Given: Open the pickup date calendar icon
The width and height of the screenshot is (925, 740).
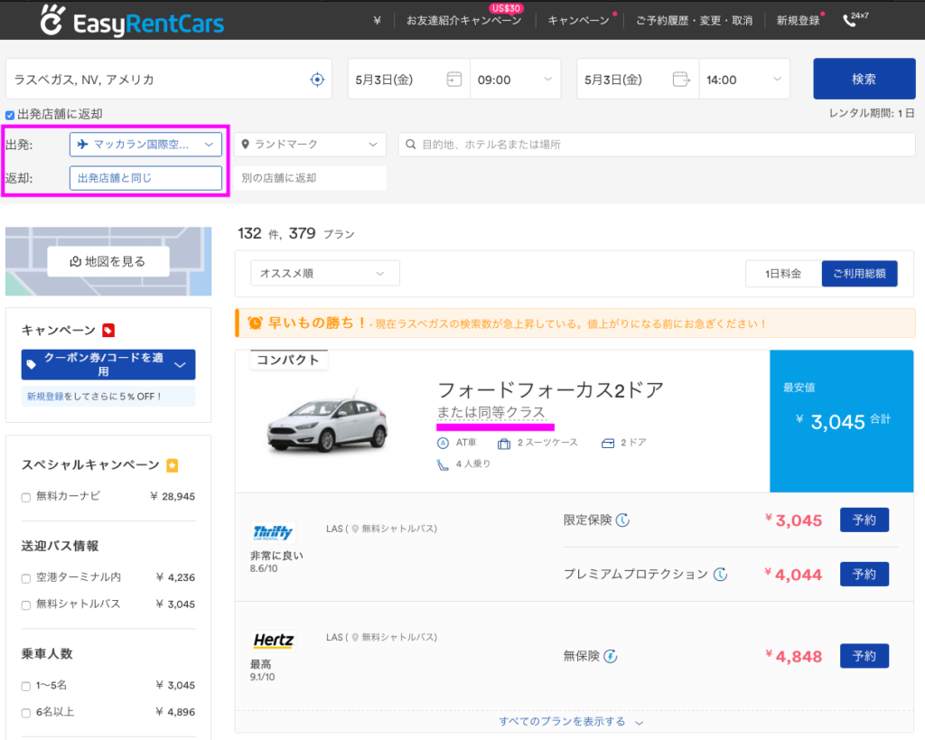Looking at the screenshot, I should pyautogui.click(x=454, y=80).
